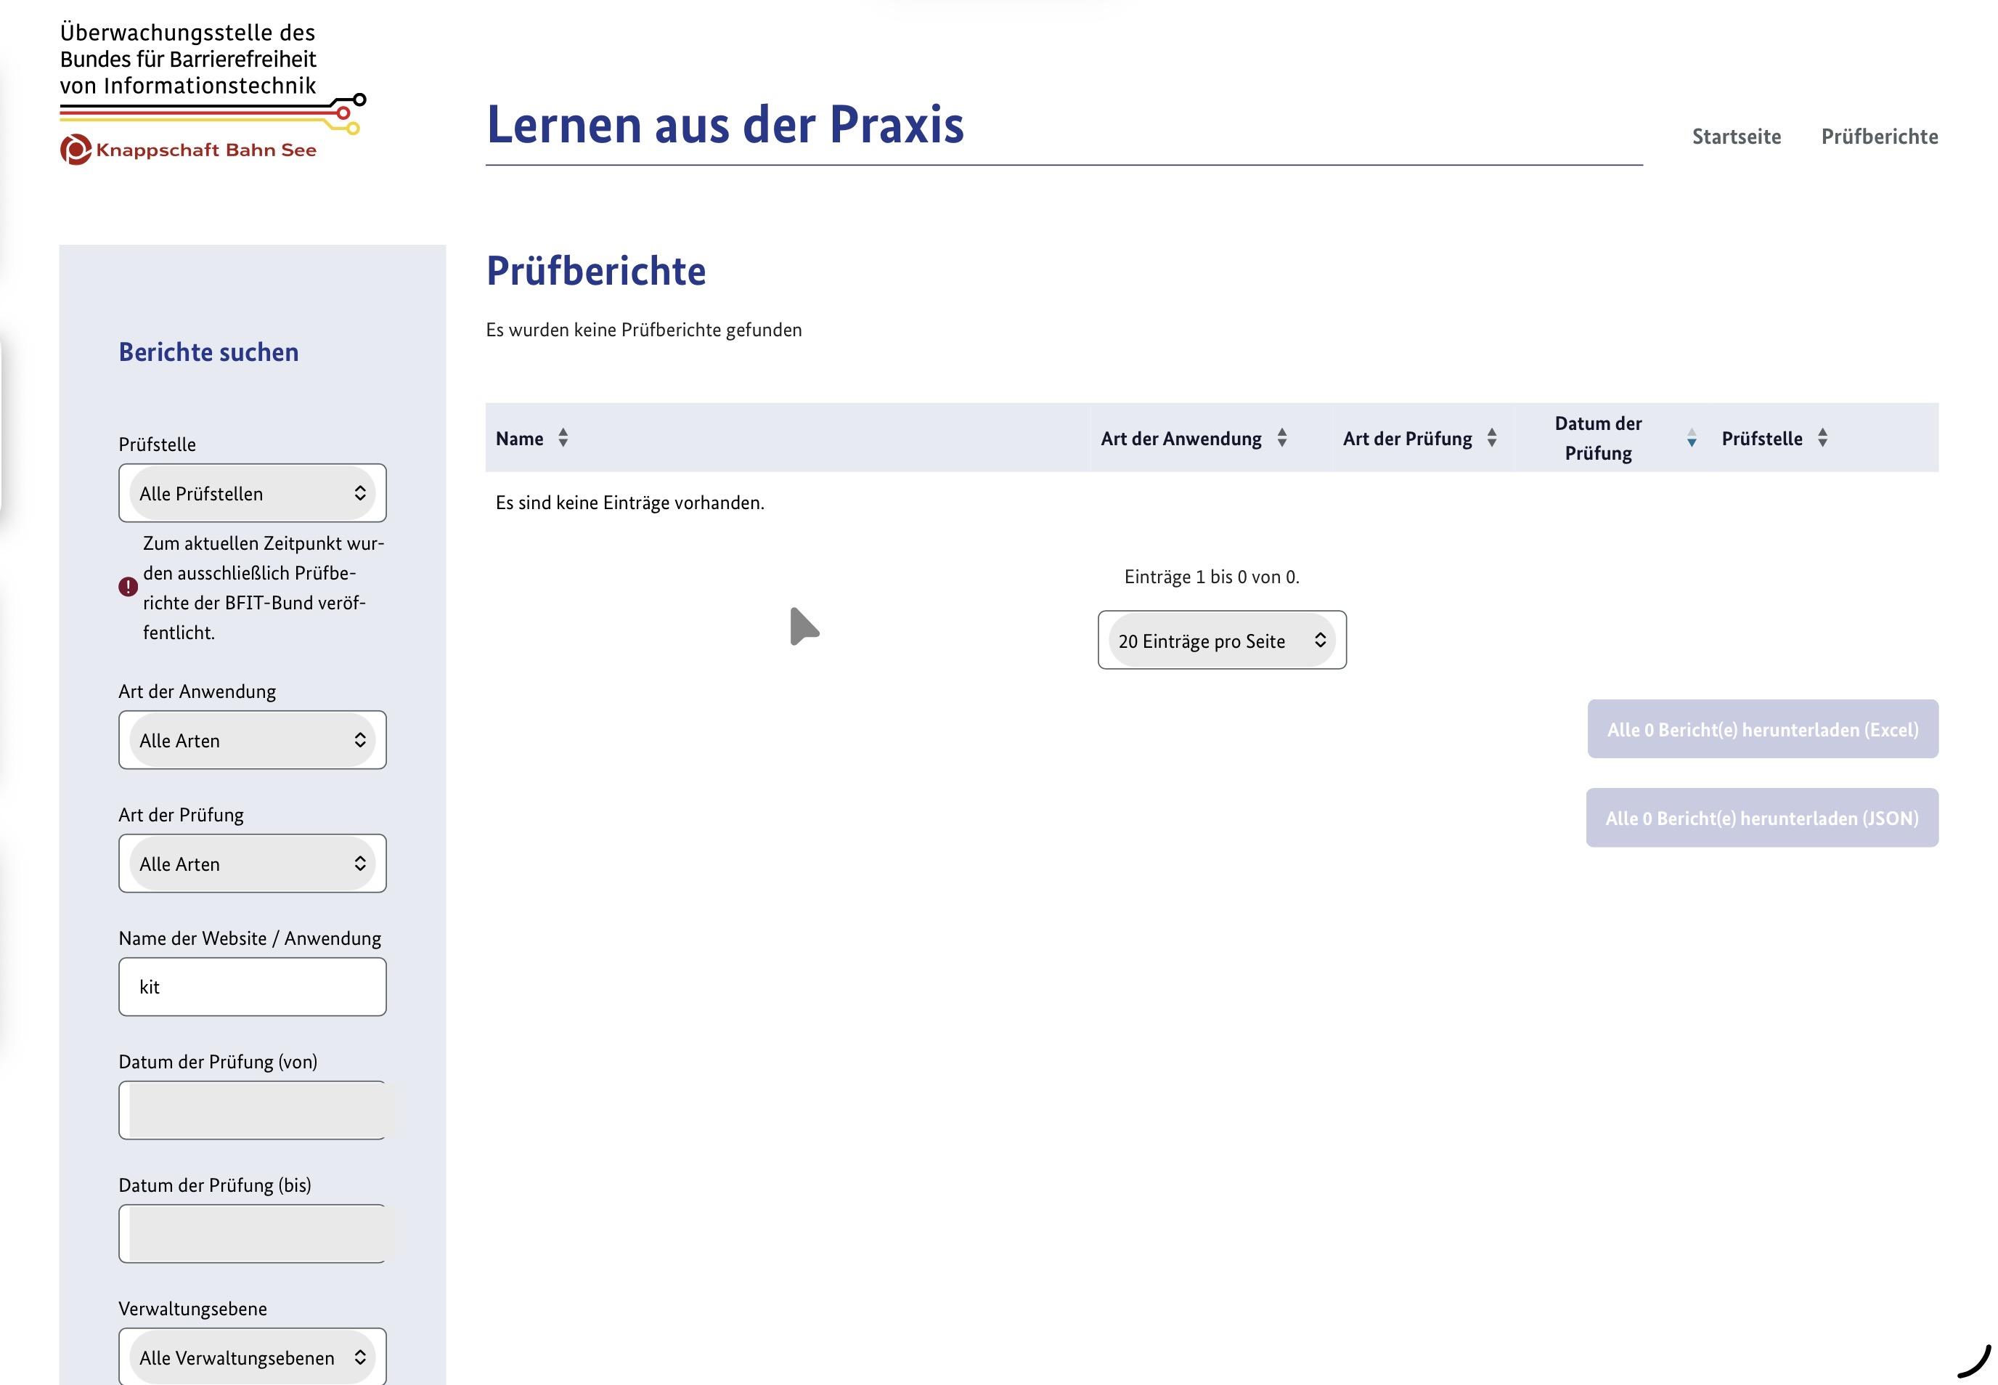Change 20 Einträge pro Seite selector

pos(1222,641)
